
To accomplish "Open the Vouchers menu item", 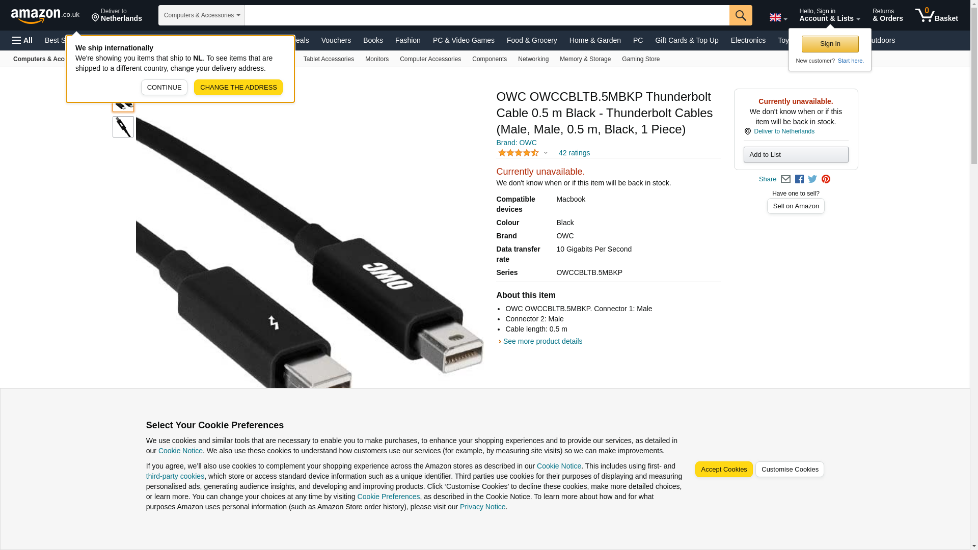I will (336, 40).
